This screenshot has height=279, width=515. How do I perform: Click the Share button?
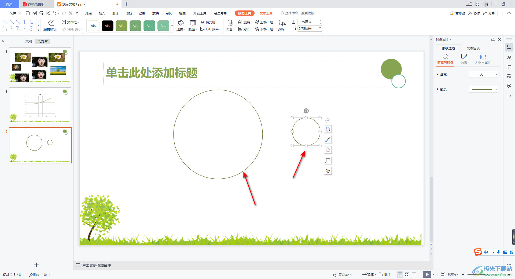489,13
